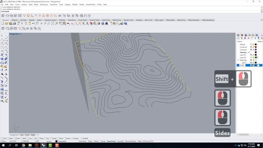The image size is (263, 148).
Task: Open the Curve menu
Action: 17,5
